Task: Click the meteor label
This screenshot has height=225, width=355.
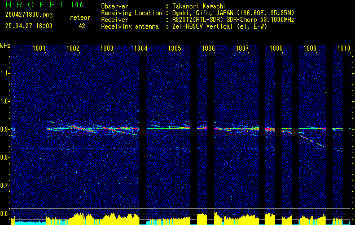Action: tap(80, 17)
